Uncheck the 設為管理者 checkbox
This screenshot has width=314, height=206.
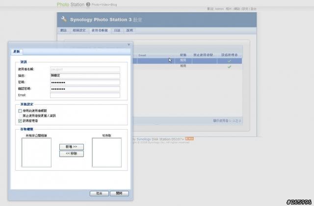[20, 121]
